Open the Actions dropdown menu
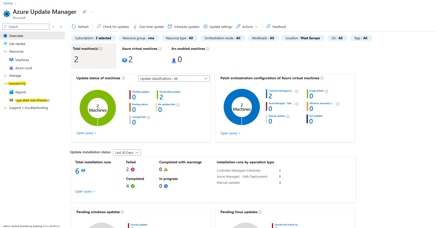The height and width of the screenshot is (228, 436). click(x=247, y=27)
